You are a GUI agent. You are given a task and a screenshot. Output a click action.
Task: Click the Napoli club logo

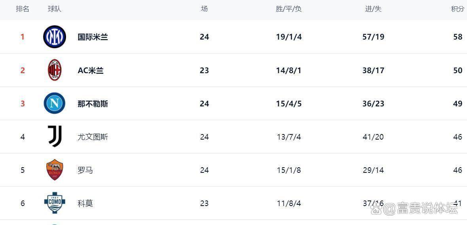55,104
